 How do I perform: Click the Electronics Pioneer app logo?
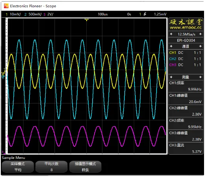[x=6, y=6]
